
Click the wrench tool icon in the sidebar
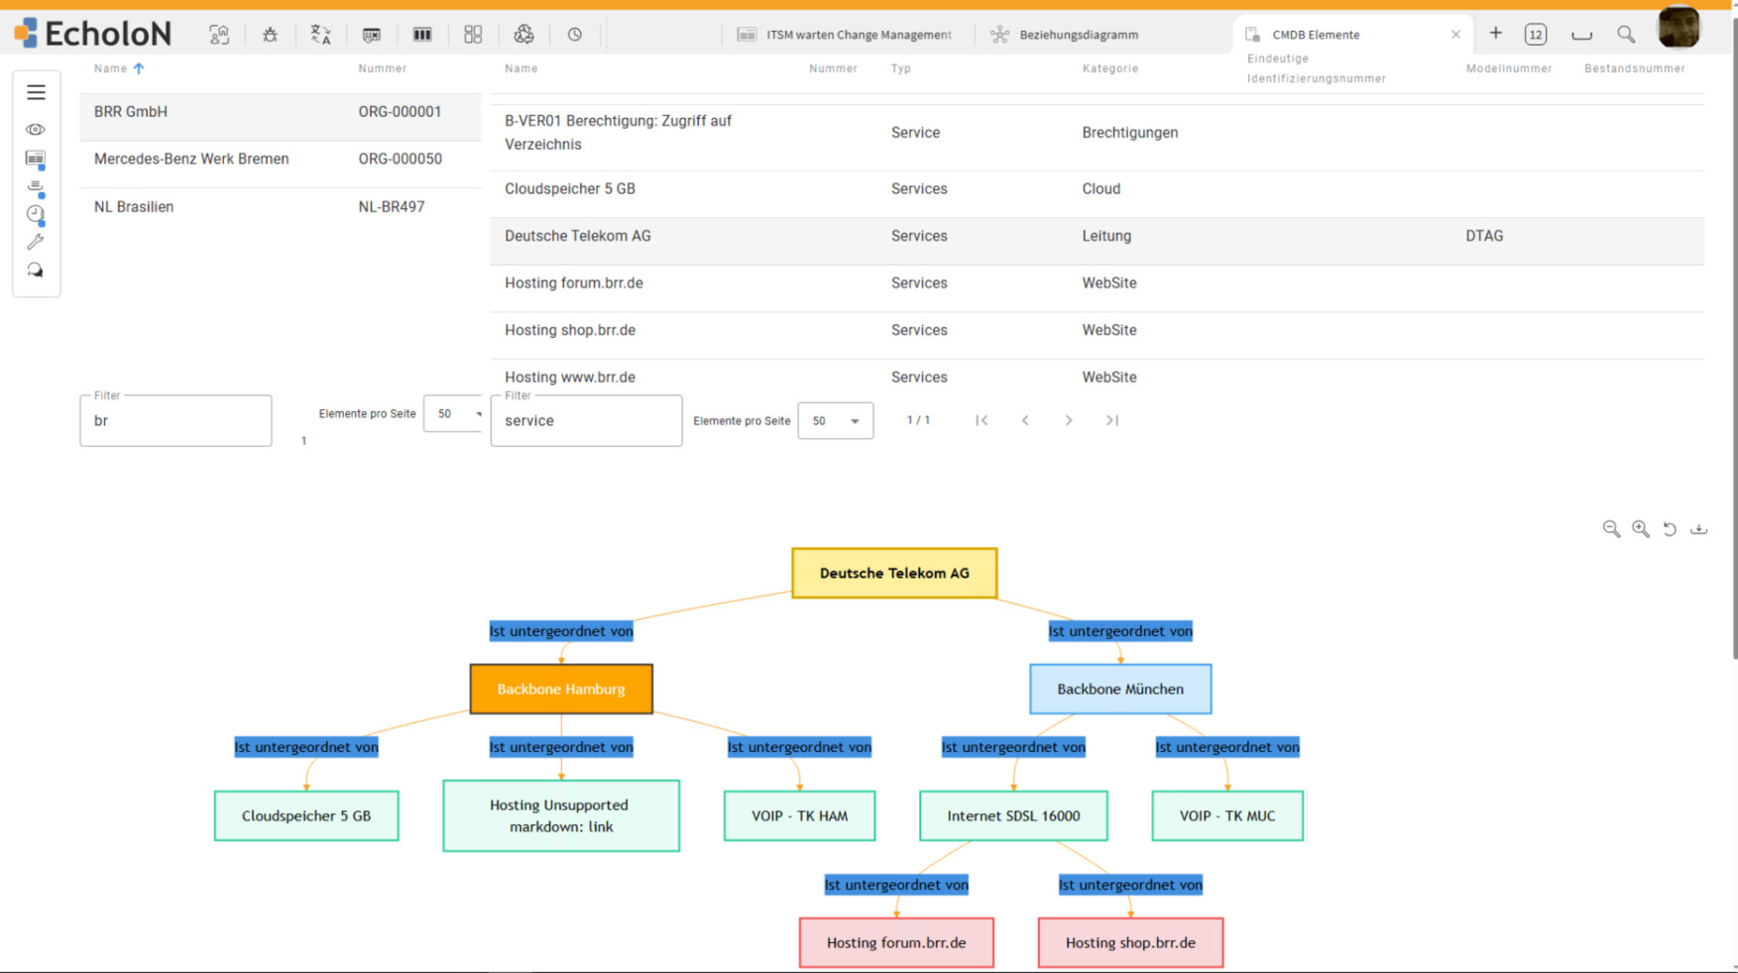click(36, 242)
